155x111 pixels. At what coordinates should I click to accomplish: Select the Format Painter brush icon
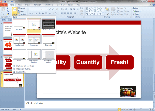(8, 14)
